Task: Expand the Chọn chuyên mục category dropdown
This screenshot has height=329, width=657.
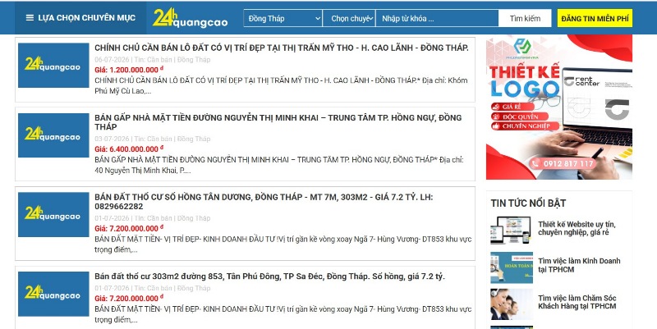Action: [x=349, y=18]
